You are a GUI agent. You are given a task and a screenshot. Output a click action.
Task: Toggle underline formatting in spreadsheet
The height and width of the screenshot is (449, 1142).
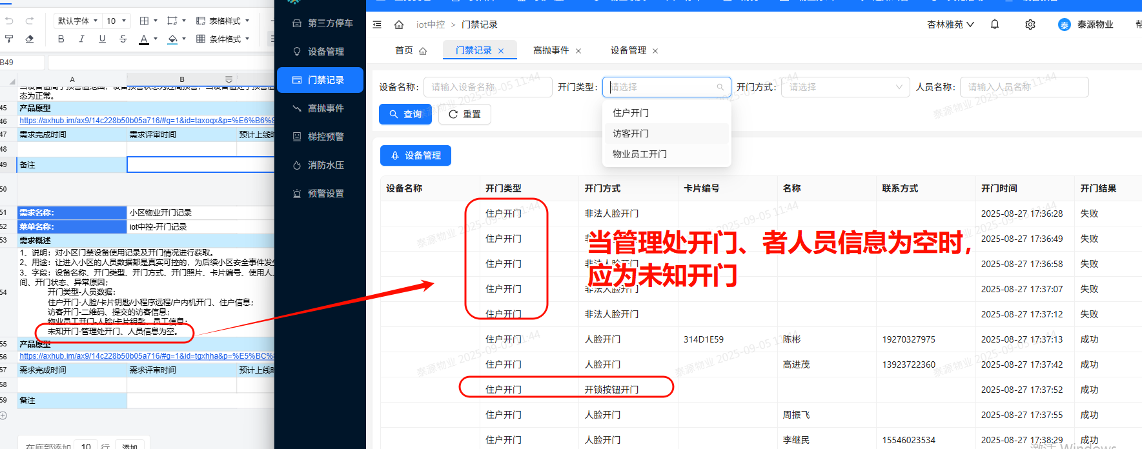pos(102,39)
